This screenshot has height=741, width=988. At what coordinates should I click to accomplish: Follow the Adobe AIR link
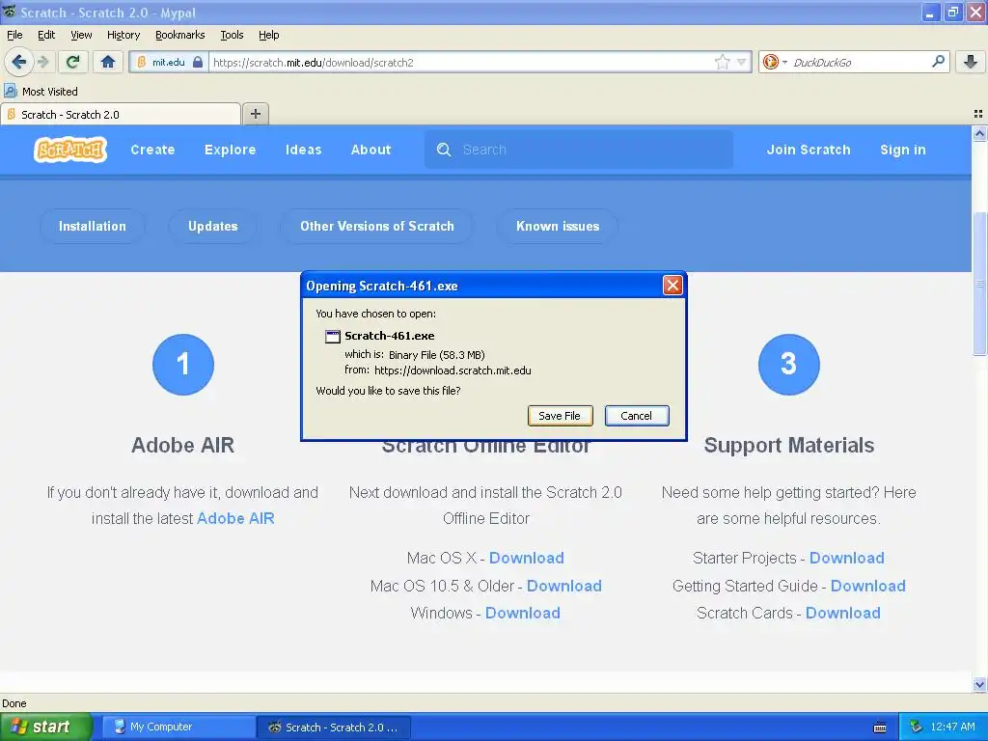[235, 518]
